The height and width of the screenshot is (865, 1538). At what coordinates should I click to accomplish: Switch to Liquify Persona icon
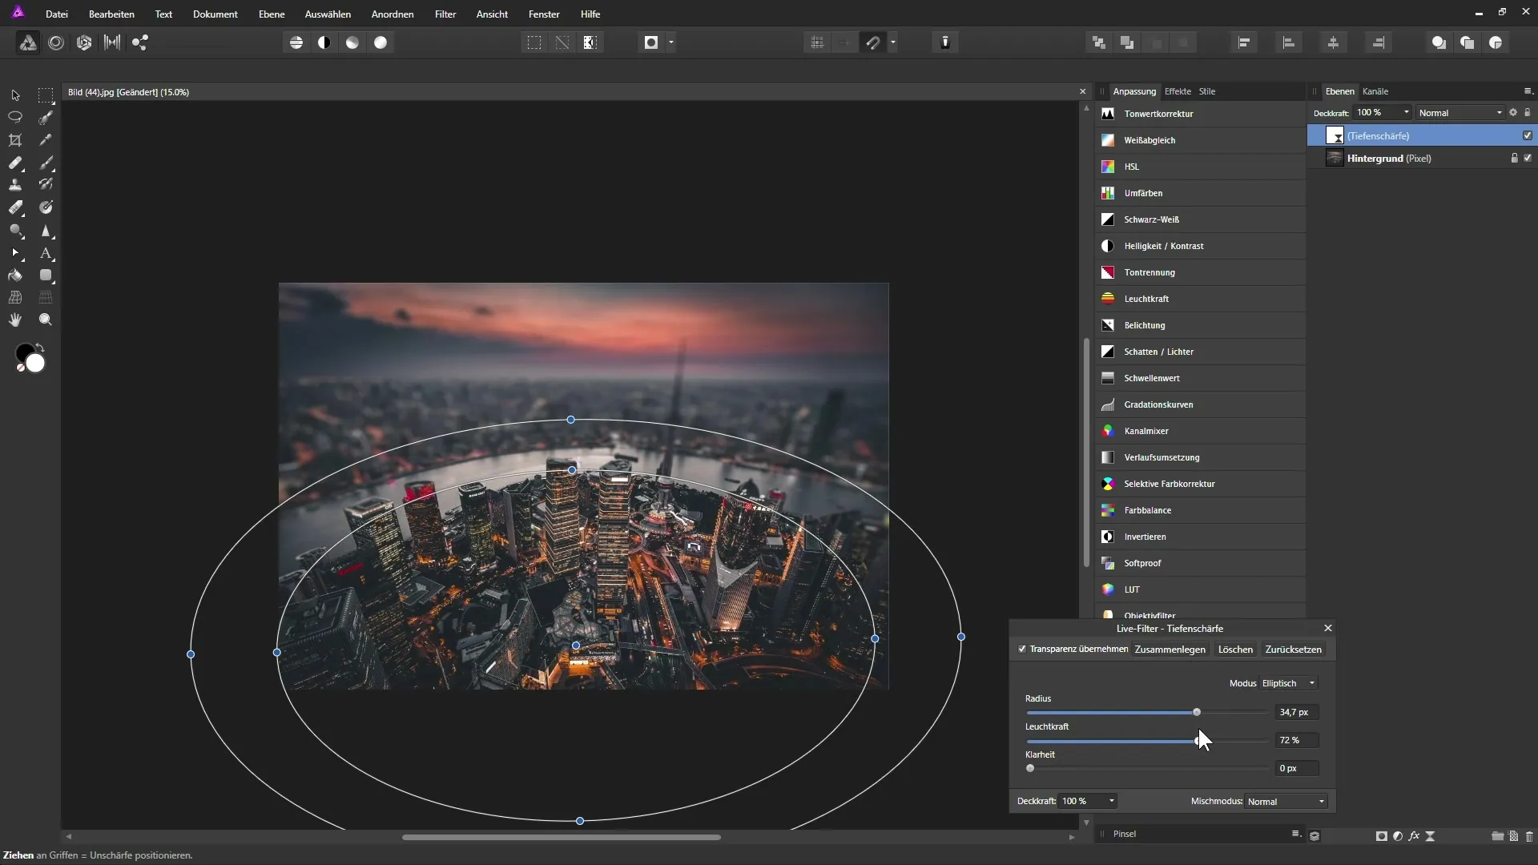(x=56, y=42)
